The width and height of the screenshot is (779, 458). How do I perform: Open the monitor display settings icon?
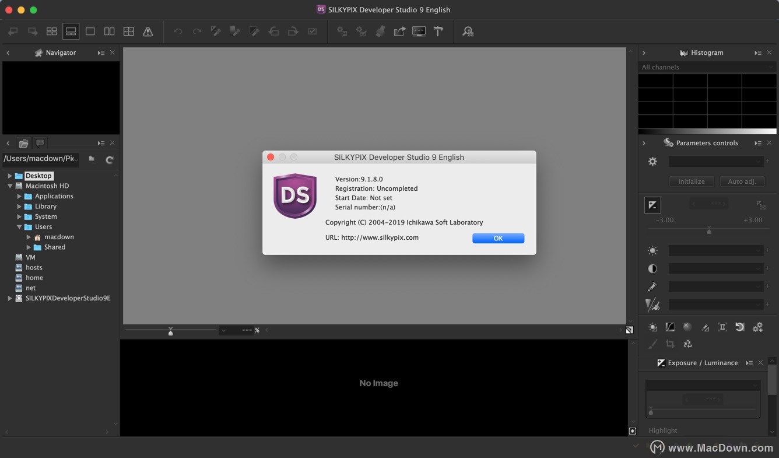pyautogui.click(x=419, y=32)
